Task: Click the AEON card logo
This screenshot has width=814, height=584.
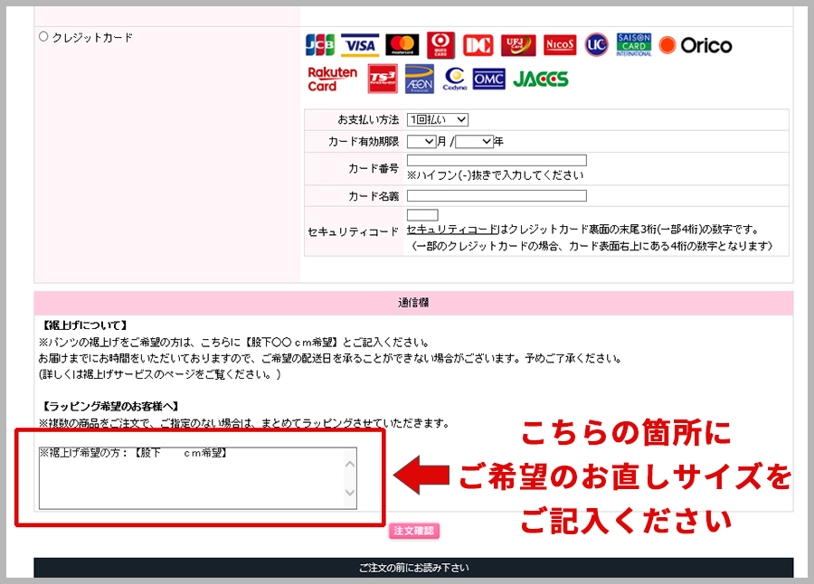Action: [420, 79]
